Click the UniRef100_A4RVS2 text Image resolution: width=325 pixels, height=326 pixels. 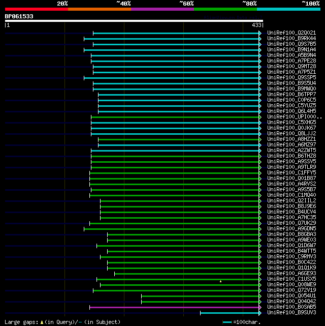point(291,184)
